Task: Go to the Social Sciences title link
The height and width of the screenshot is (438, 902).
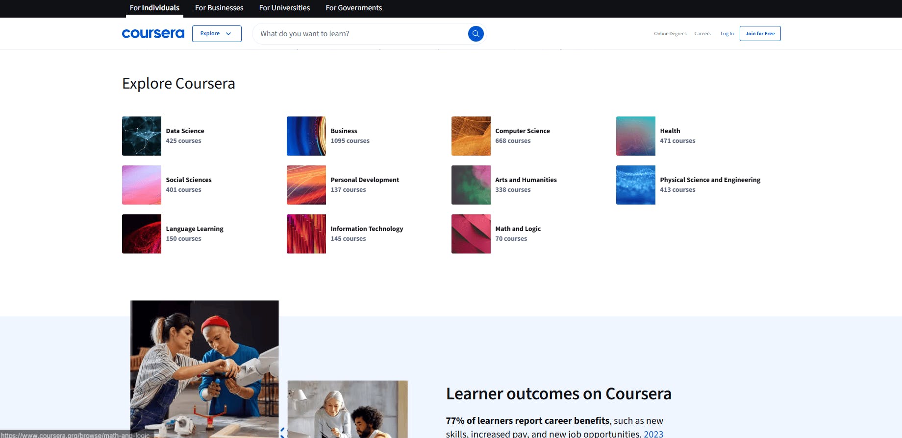Action: (x=189, y=180)
